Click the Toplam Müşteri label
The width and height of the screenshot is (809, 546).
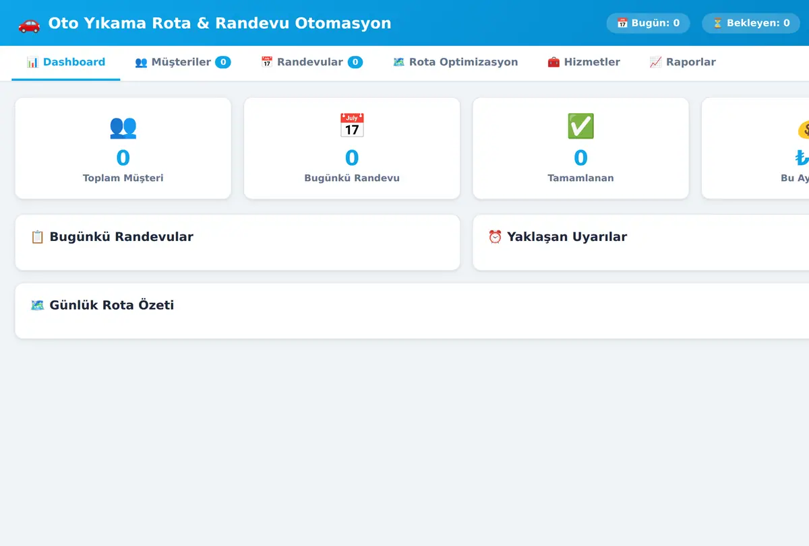tap(123, 178)
